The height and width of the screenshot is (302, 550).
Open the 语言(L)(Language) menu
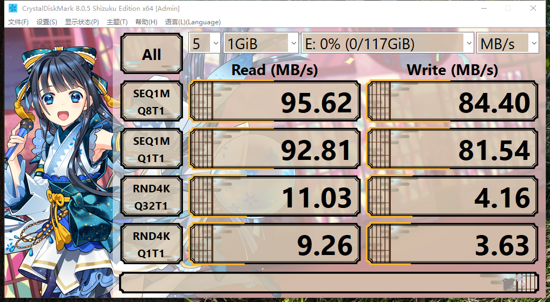click(x=193, y=22)
